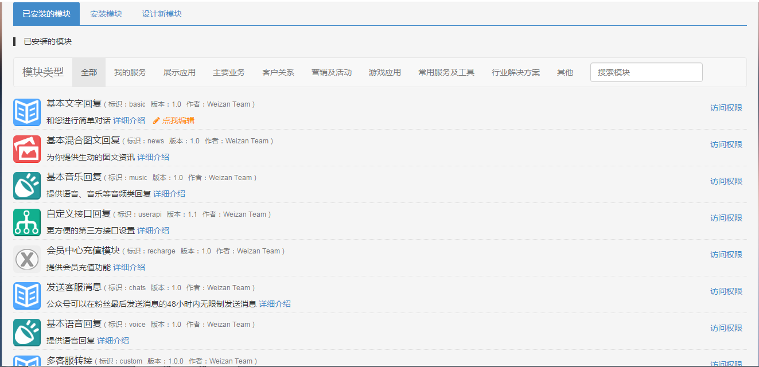Screen dimensions: 759x367
Task: Open 访问权限 for 基本文字回复
Action: tap(726, 108)
